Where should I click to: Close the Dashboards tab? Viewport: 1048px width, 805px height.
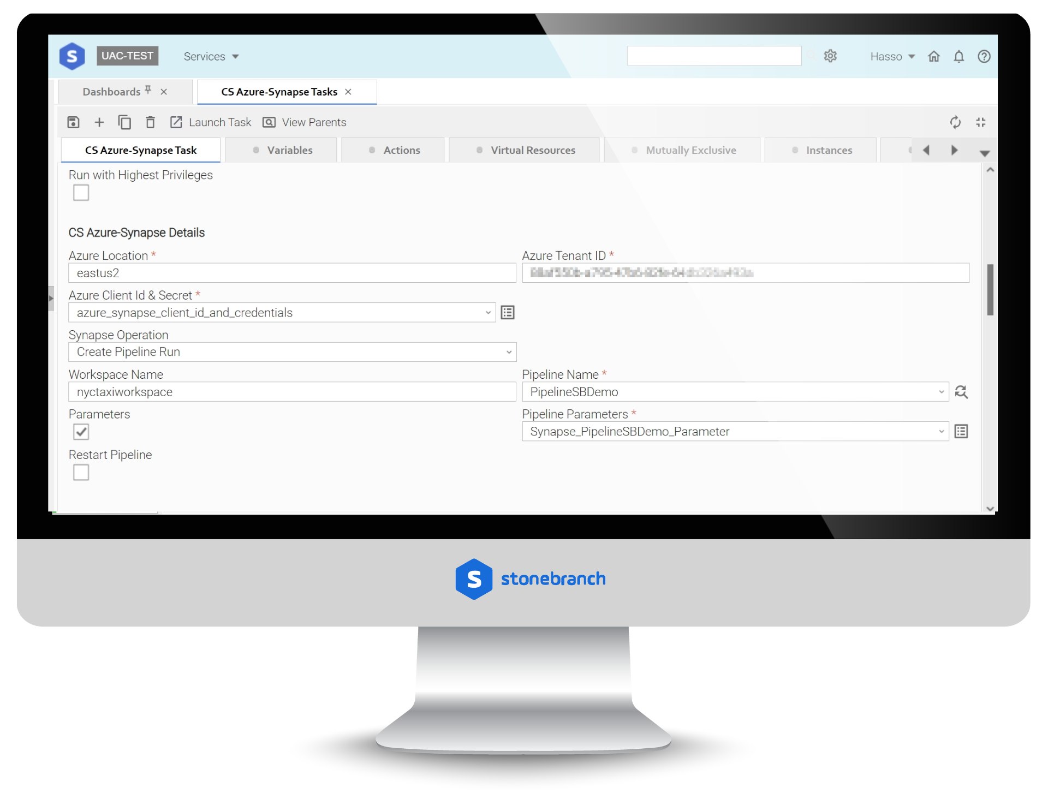click(164, 92)
